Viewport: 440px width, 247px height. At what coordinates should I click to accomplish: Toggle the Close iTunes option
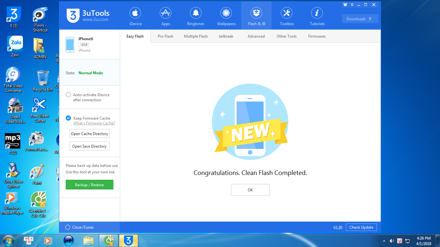[x=68, y=227]
